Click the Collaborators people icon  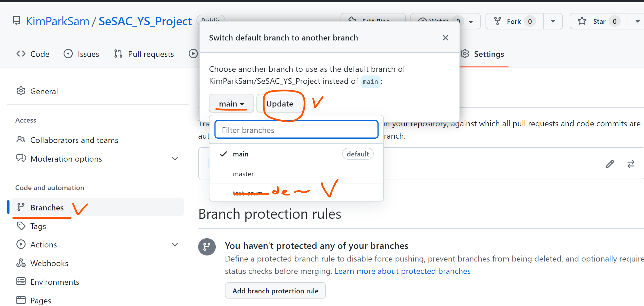click(21, 140)
